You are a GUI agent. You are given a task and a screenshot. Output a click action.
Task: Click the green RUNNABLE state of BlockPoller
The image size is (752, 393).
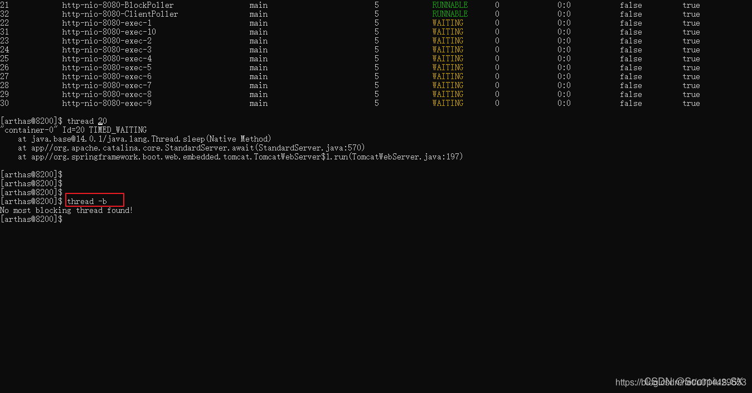450,5
